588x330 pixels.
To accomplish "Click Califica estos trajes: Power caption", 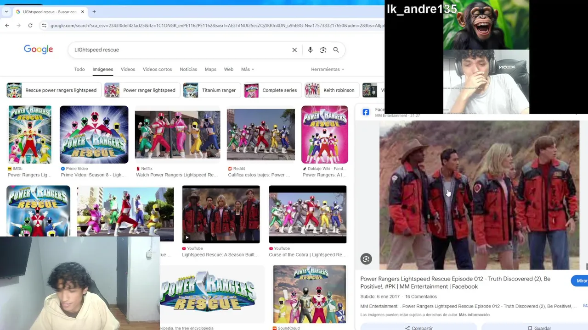I will [x=259, y=175].
